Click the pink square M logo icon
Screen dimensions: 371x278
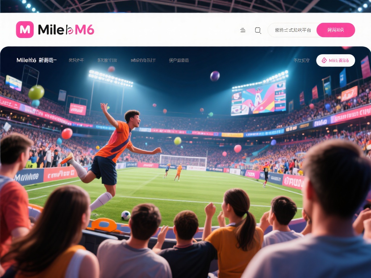point(25,30)
